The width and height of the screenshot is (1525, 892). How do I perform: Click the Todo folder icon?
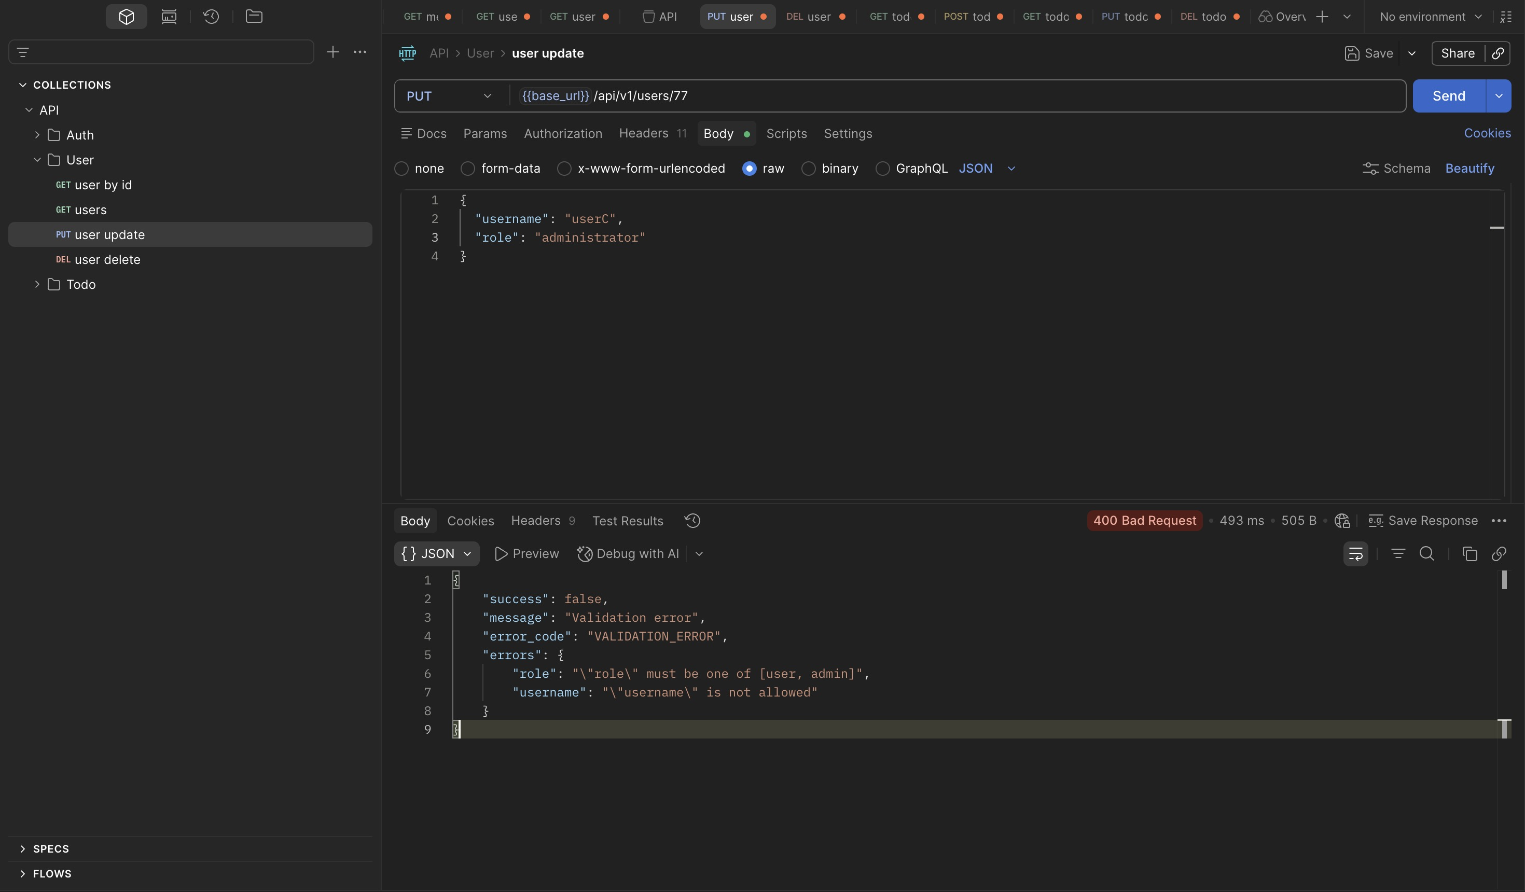click(x=54, y=284)
